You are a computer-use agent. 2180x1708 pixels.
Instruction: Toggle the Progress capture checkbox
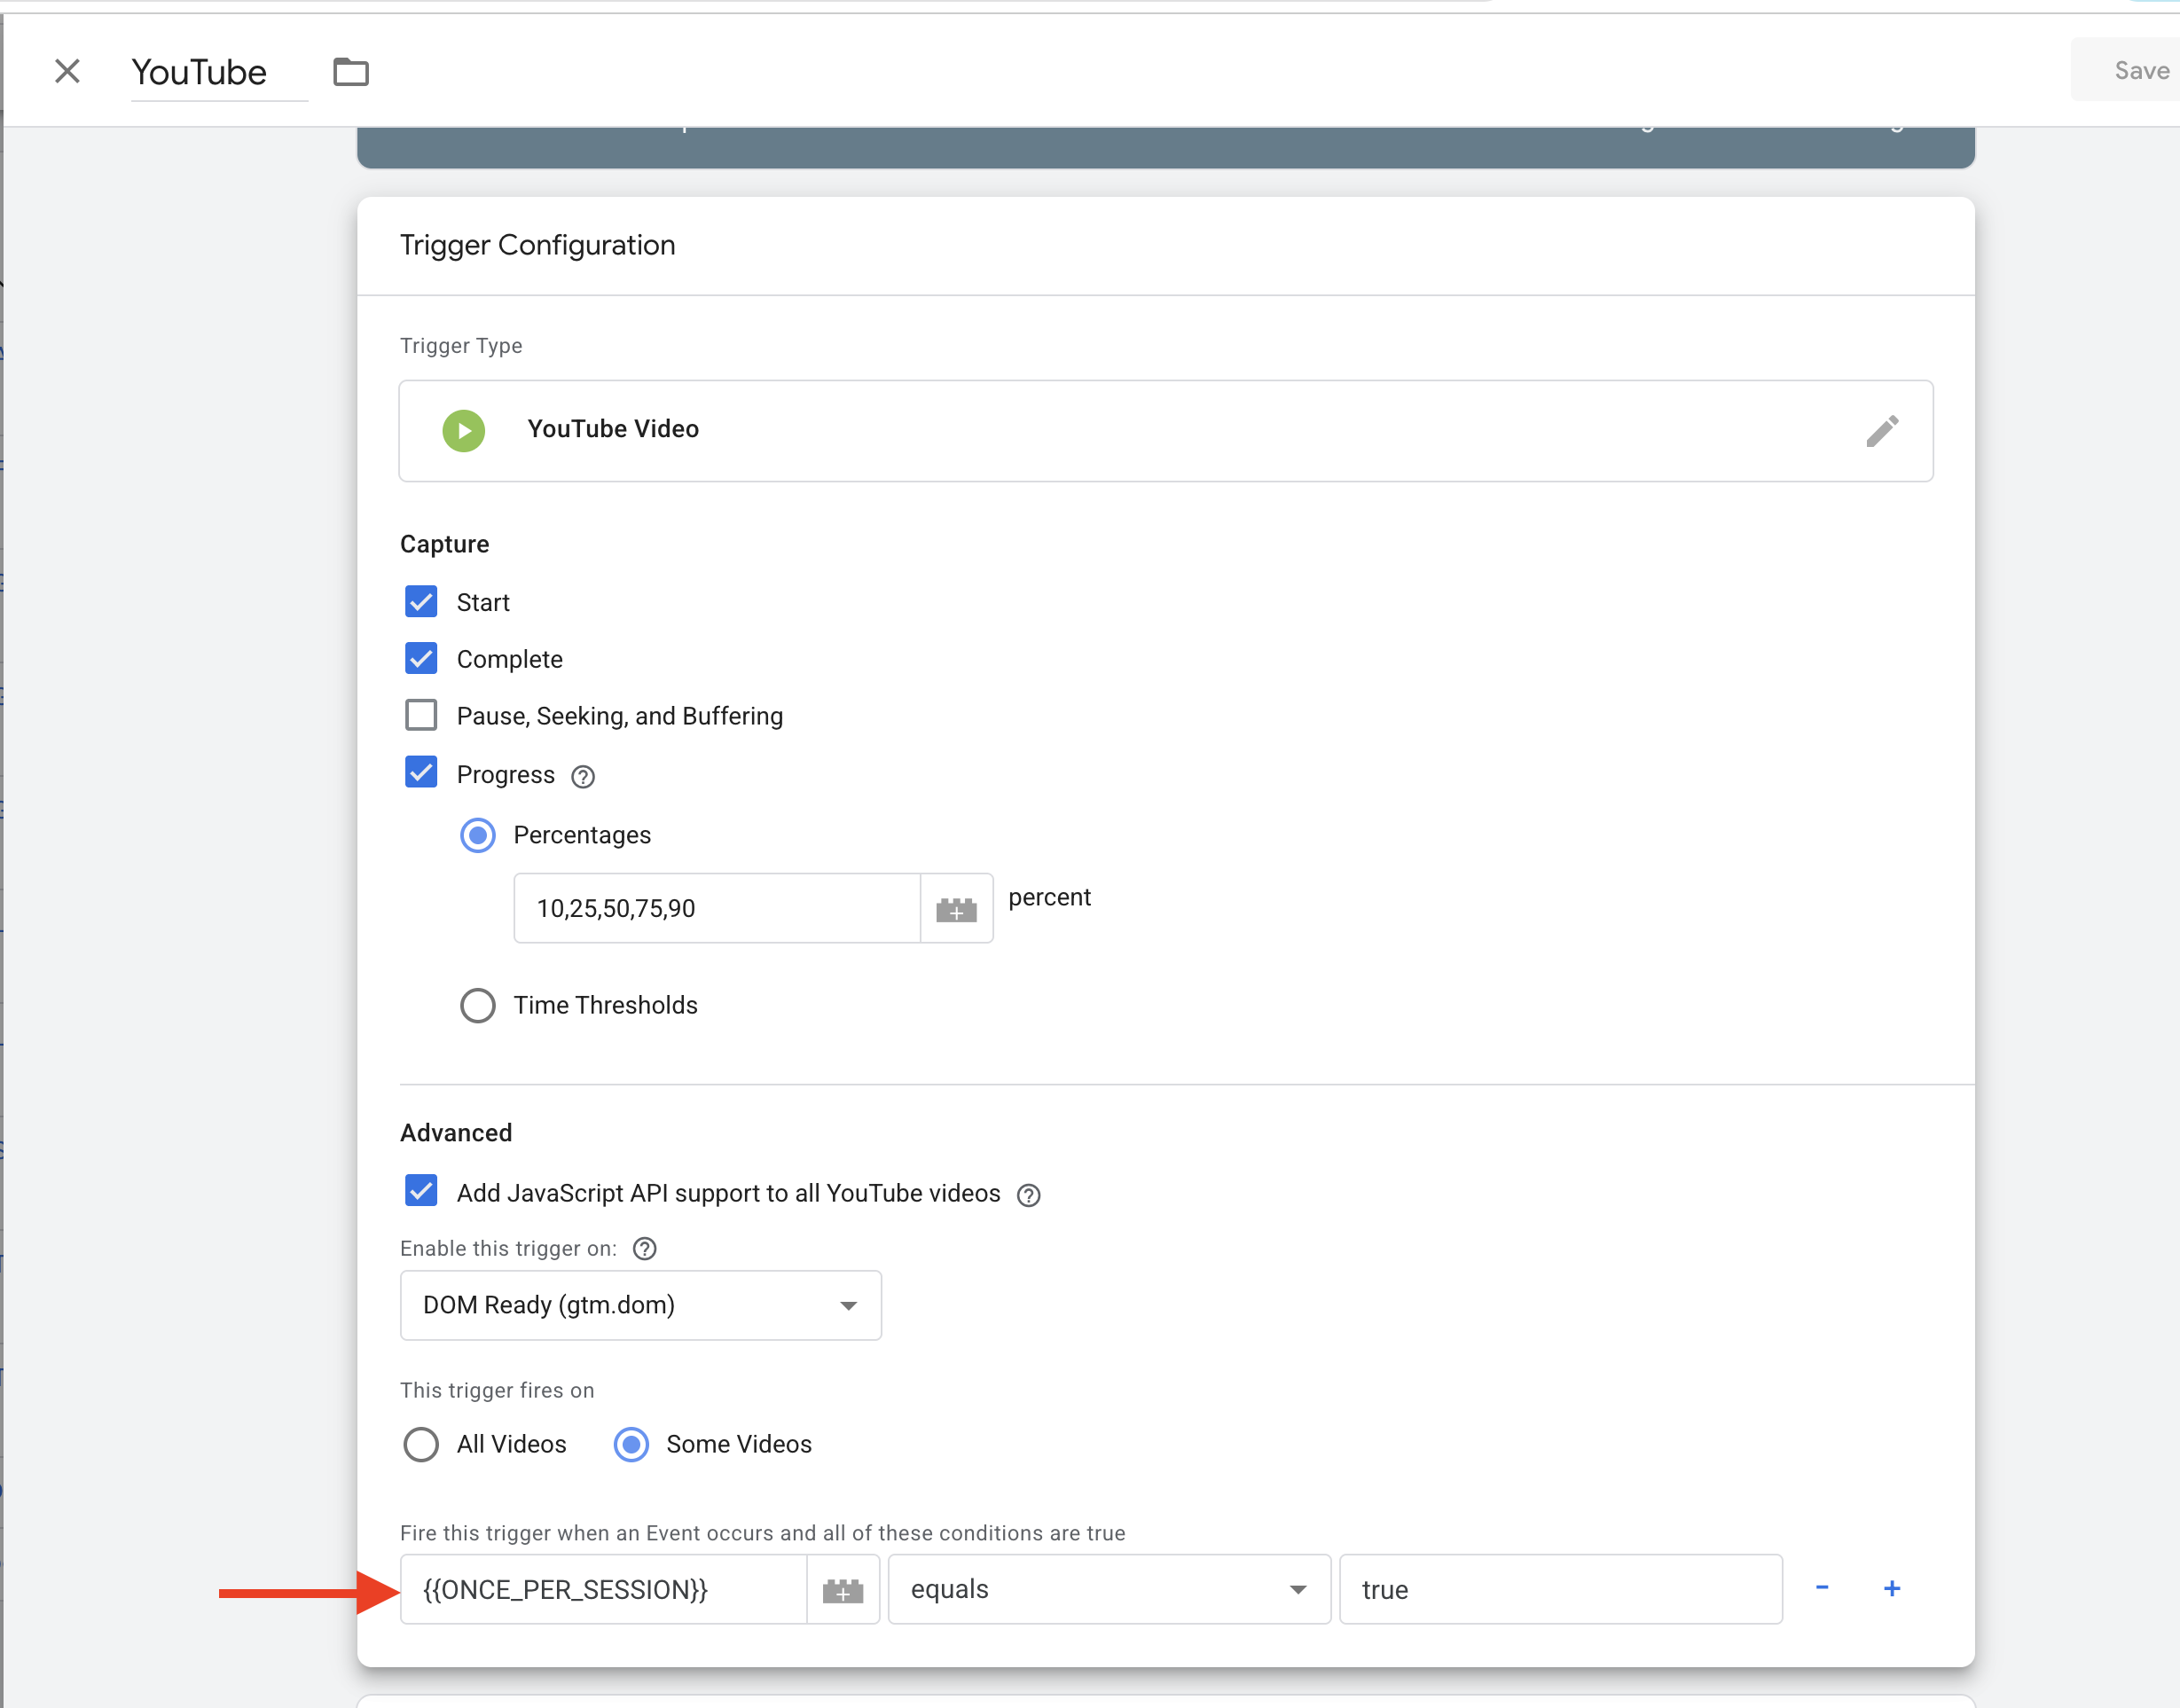click(421, 773)
